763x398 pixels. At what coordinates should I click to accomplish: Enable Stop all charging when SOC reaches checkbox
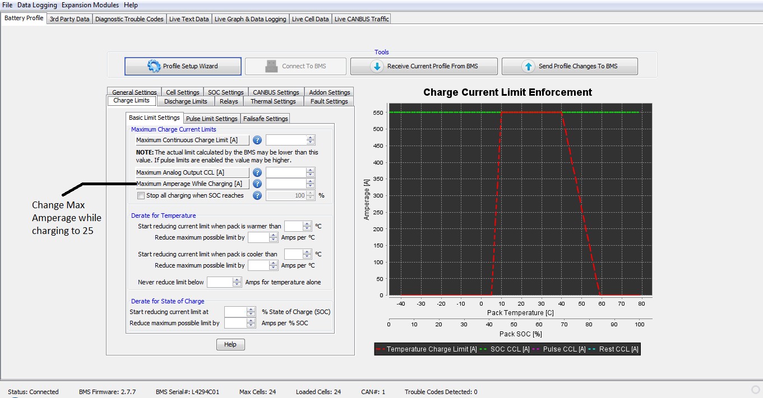pos(141,195)
